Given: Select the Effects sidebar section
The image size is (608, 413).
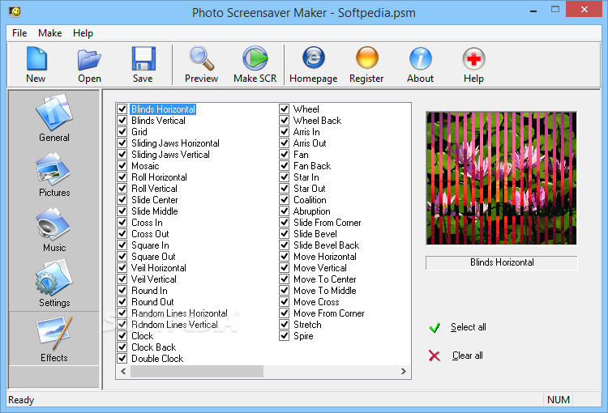Looking at the screenshot, I should pos(54,339).
